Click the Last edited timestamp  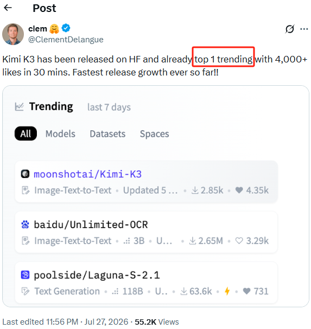(65, 321)
